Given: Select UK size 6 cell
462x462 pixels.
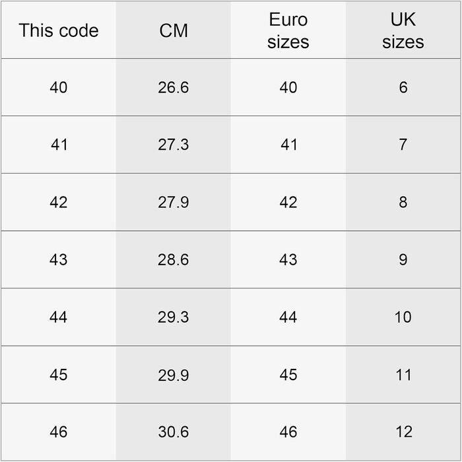Looking at the screenshot, I should point(403,87).
